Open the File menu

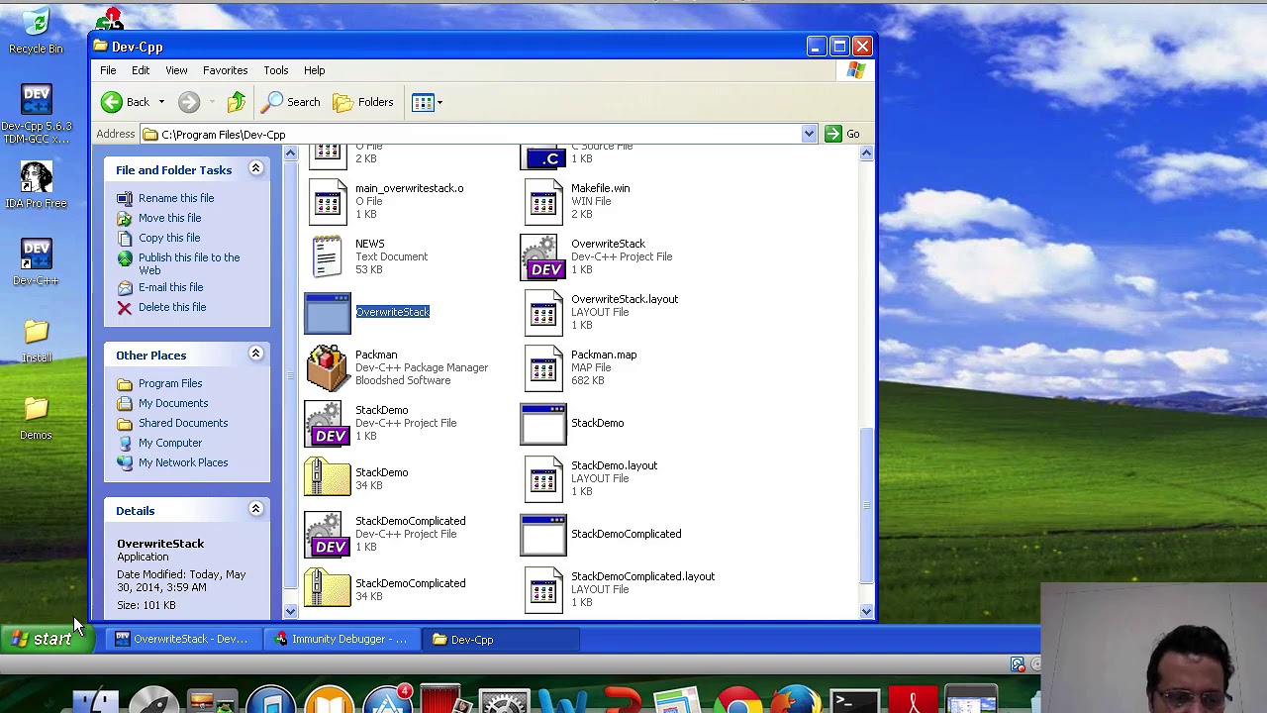[108, 70]
